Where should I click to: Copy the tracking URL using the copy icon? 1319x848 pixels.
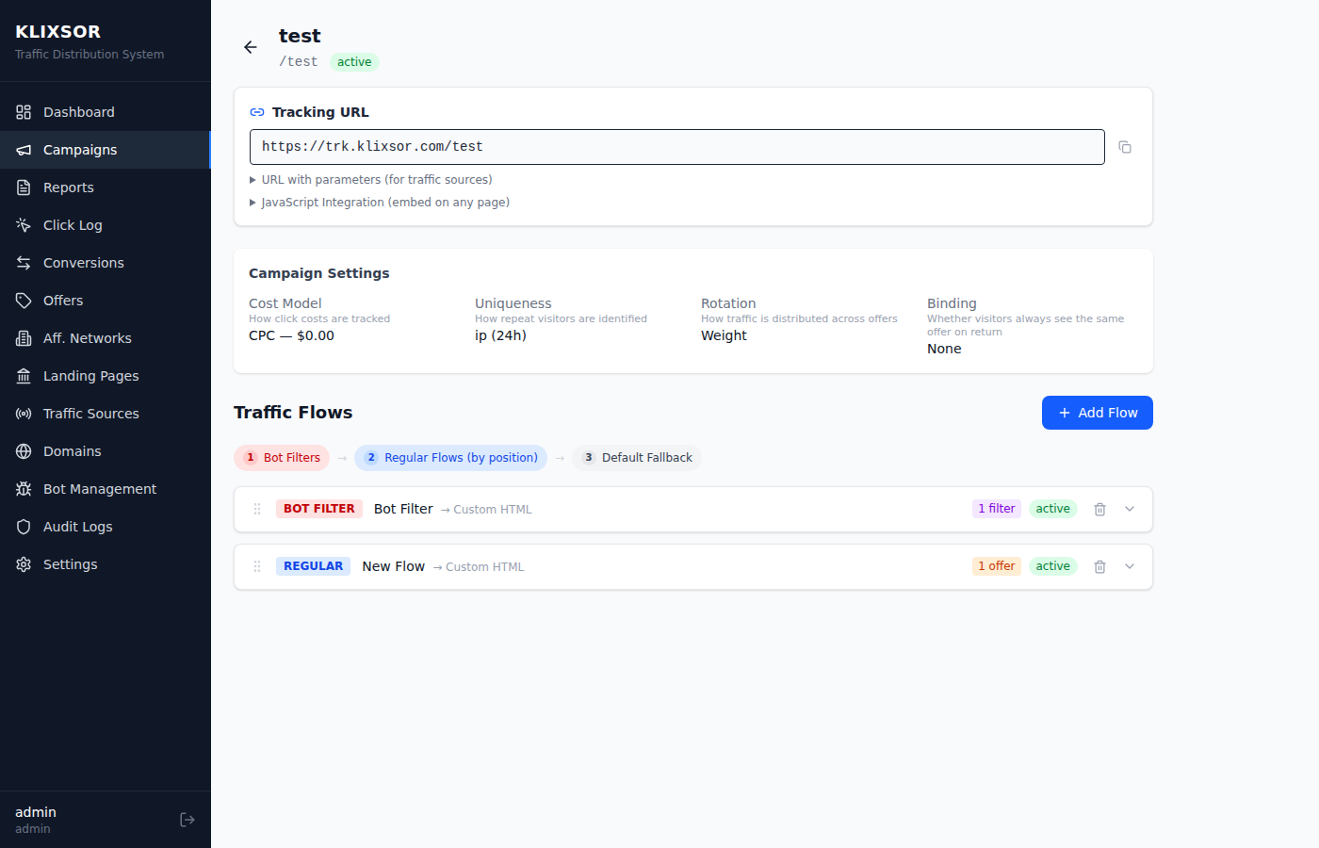tap(1125, 147)
